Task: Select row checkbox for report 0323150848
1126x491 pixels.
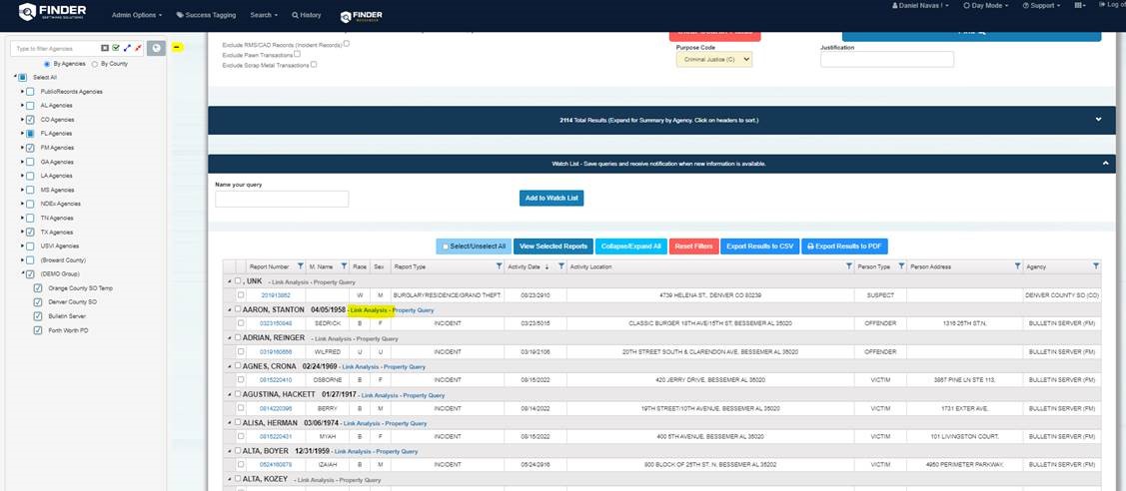Action: click(x=241, y=323)
